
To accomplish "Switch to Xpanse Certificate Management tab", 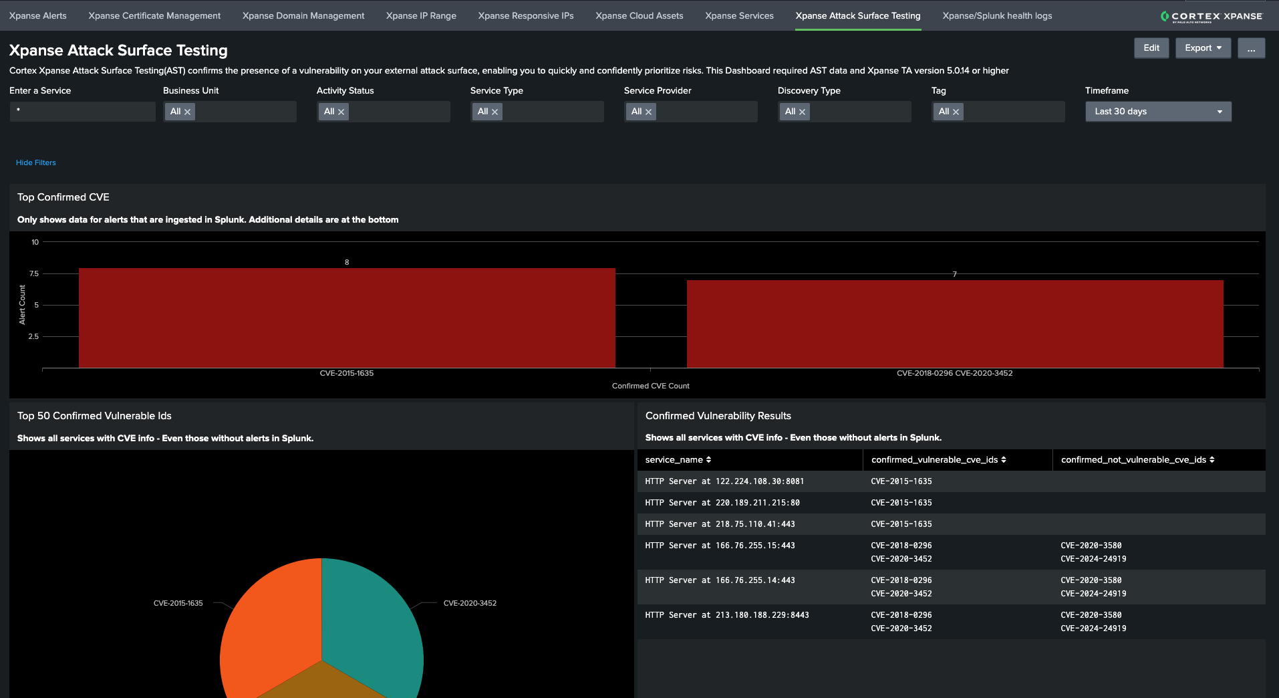I will click(x=154, y=15).
